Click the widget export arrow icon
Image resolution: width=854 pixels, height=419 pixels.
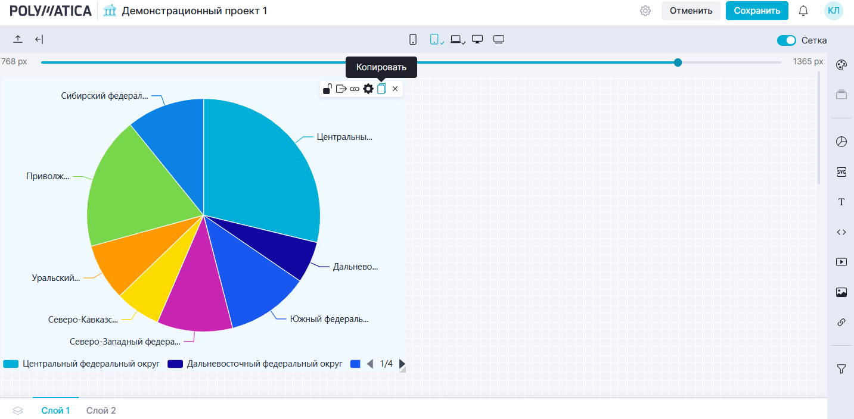(x=341, y=89)
